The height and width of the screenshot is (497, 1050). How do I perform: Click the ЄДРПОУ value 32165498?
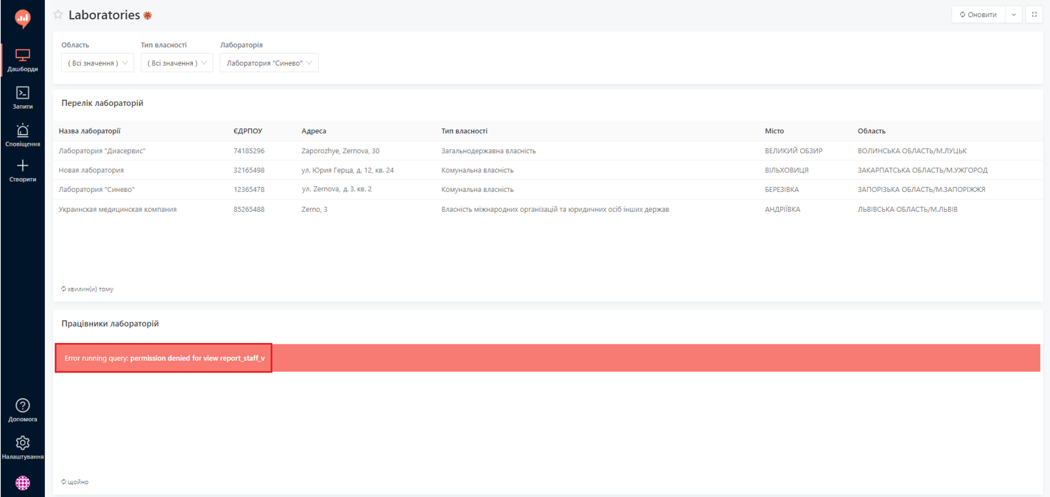point(249,170)
